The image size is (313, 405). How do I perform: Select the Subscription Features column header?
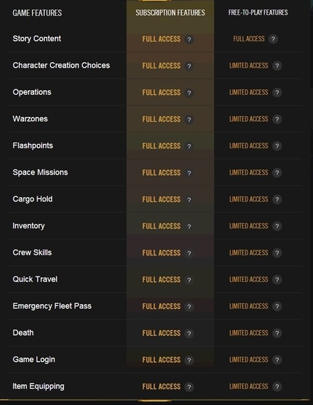171,13
